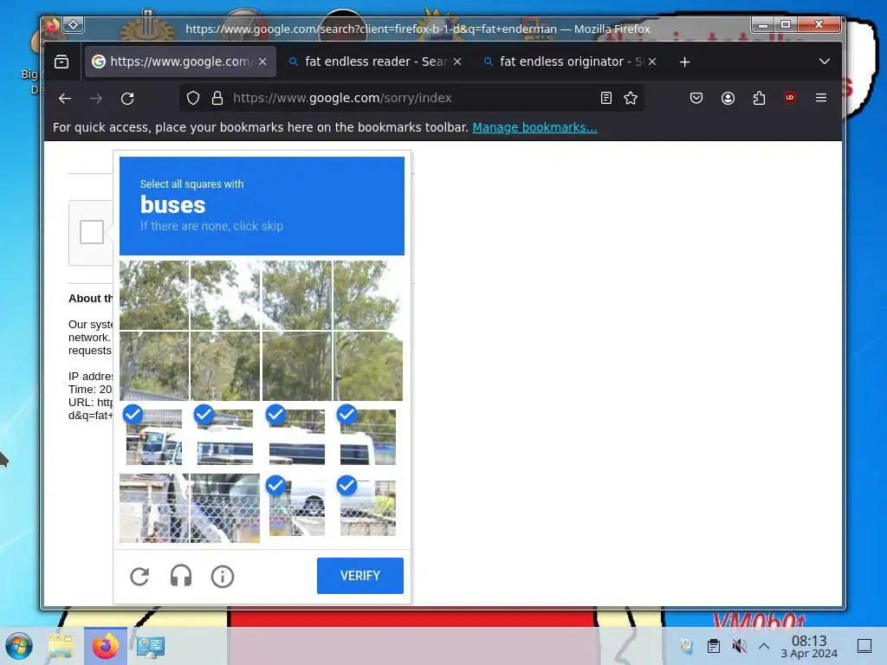Deselect the checked bus tile, third row second column
This screenshot has height=665, width=887.
click(x=225, y=437)
